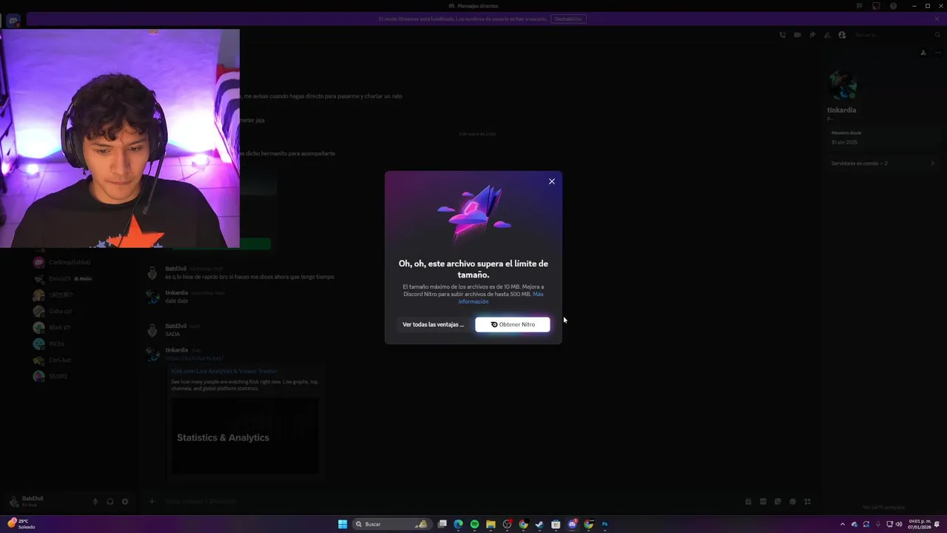Mute the microphone in user panel

[x=95, y=501]
